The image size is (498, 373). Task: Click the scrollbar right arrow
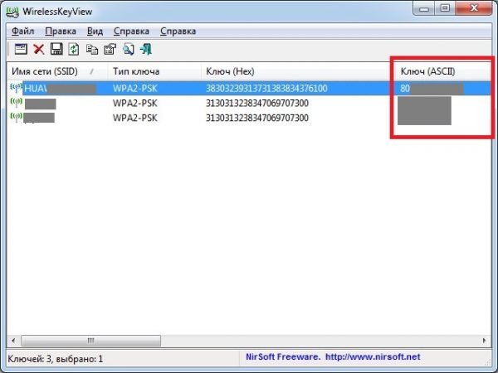point(484,341)
